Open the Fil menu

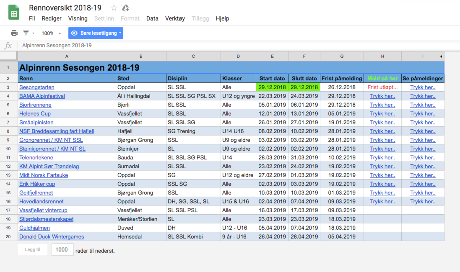coord(32,18)
